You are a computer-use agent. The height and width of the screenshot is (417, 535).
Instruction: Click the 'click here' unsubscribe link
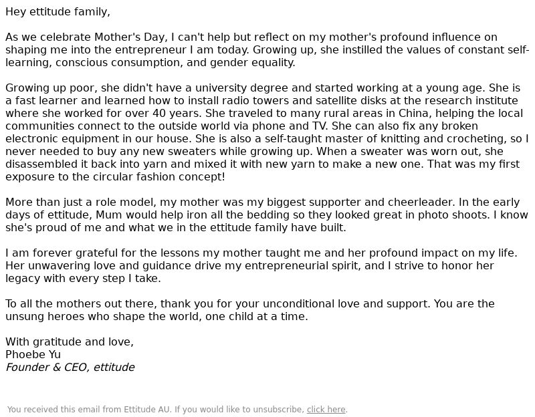click(326, 410)
